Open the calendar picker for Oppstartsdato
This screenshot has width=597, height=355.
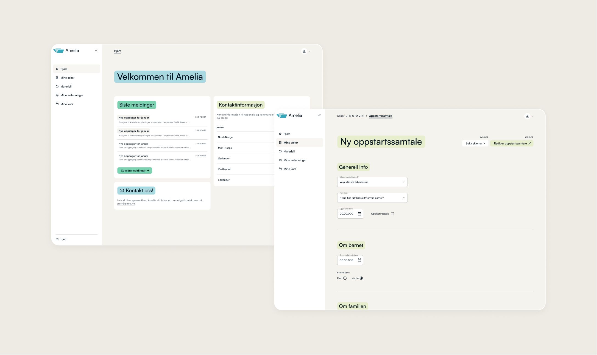point(359,214)
